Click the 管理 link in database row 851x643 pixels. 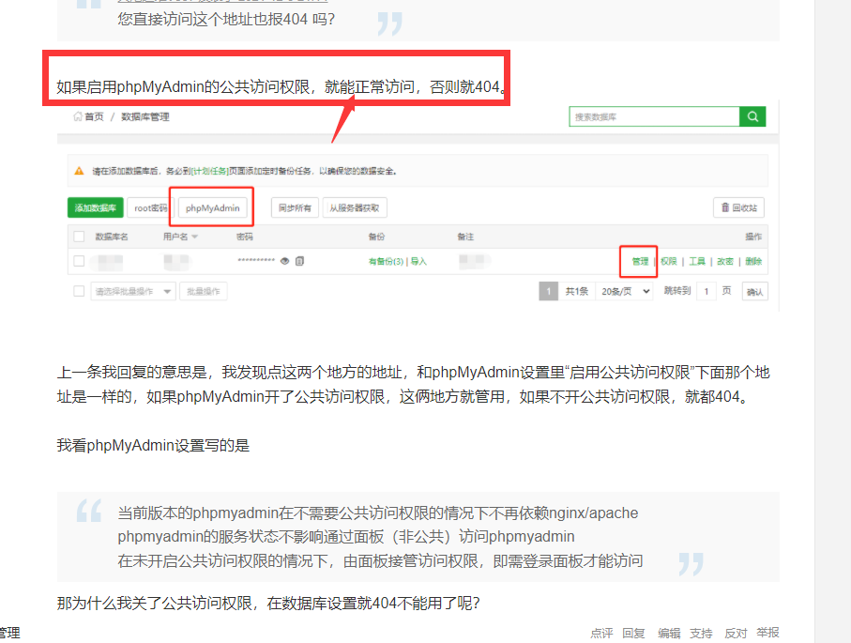tap(641, 261)
